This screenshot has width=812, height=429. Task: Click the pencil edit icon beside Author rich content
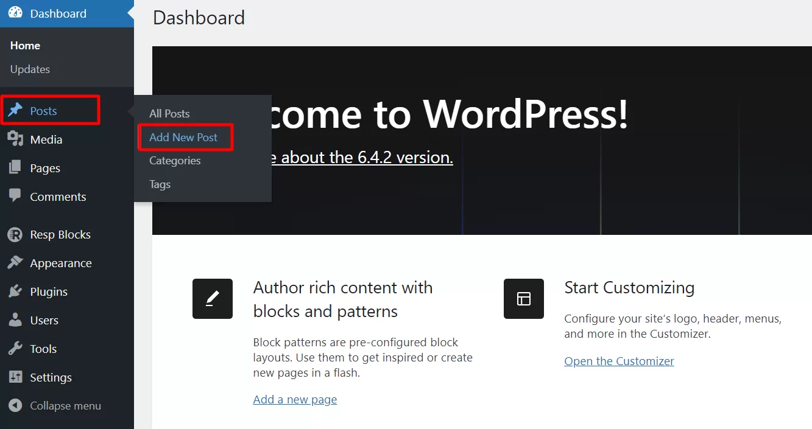[x=213, y=298]
